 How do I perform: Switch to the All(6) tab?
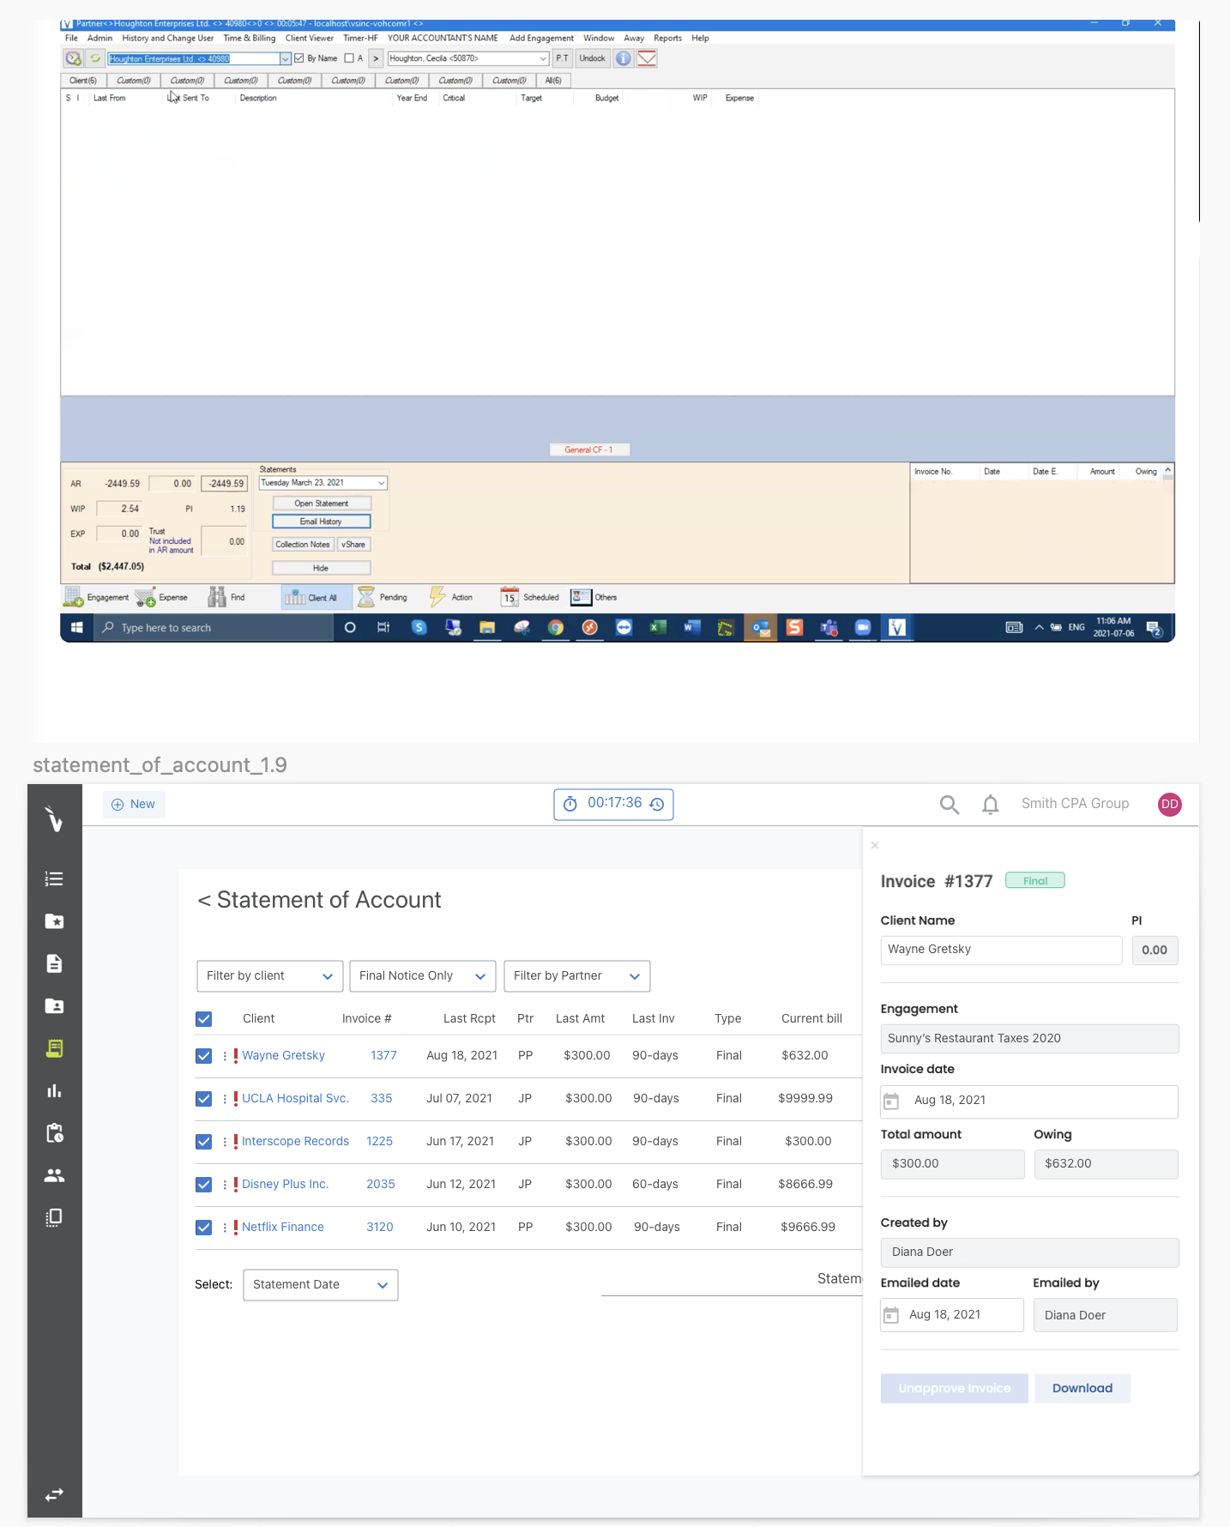pyautogui.click(x=553, y=81)
